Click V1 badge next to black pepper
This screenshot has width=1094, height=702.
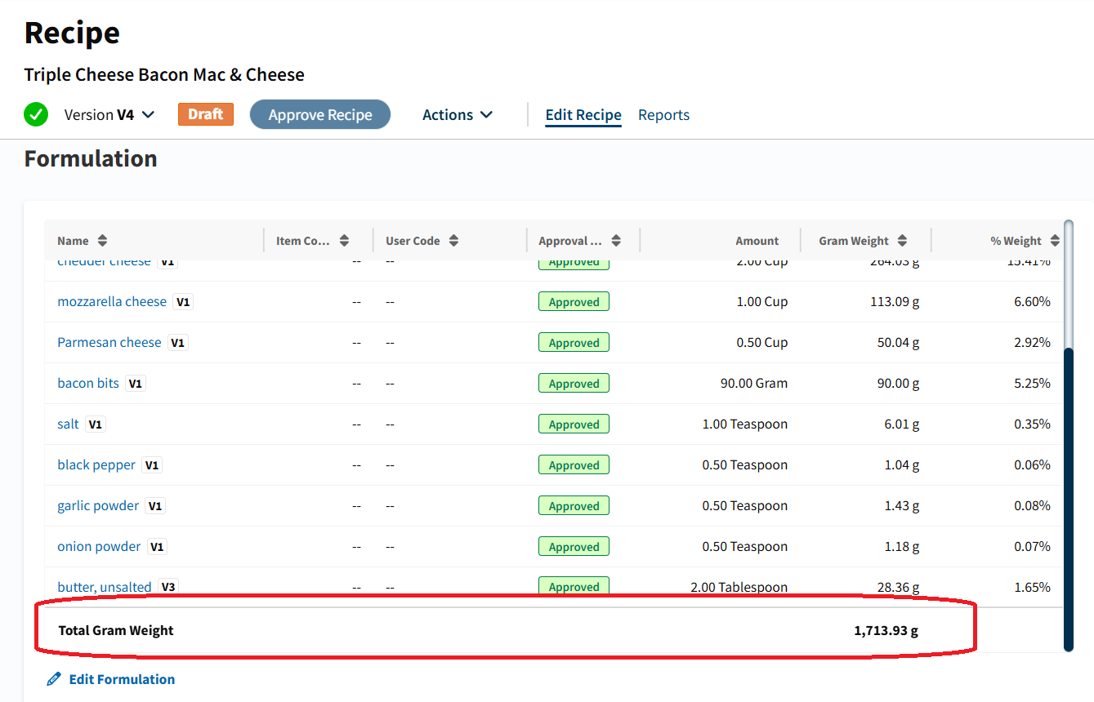pos(152,465)
